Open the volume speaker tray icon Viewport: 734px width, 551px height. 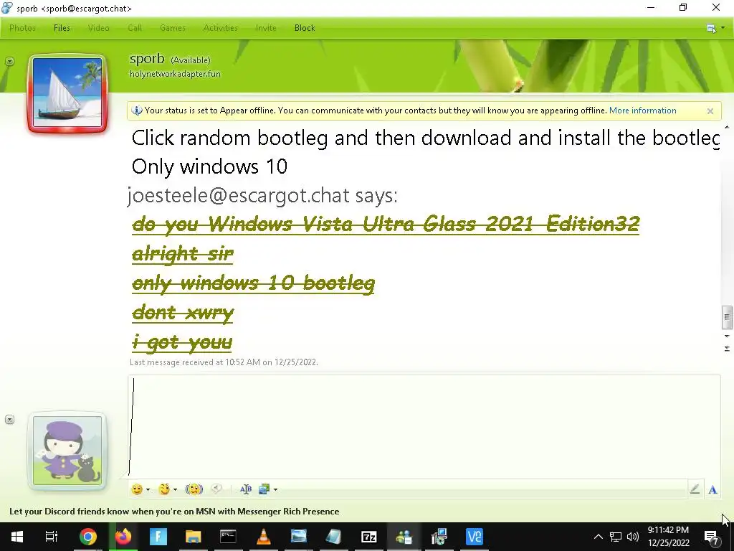(633, 537)
